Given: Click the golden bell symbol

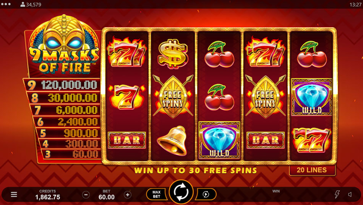Looking at the screenshot, I should [x=172, y=140].
